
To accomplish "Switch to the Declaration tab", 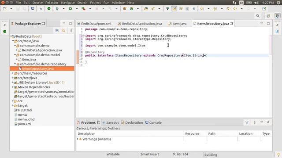I will [132, 122].
